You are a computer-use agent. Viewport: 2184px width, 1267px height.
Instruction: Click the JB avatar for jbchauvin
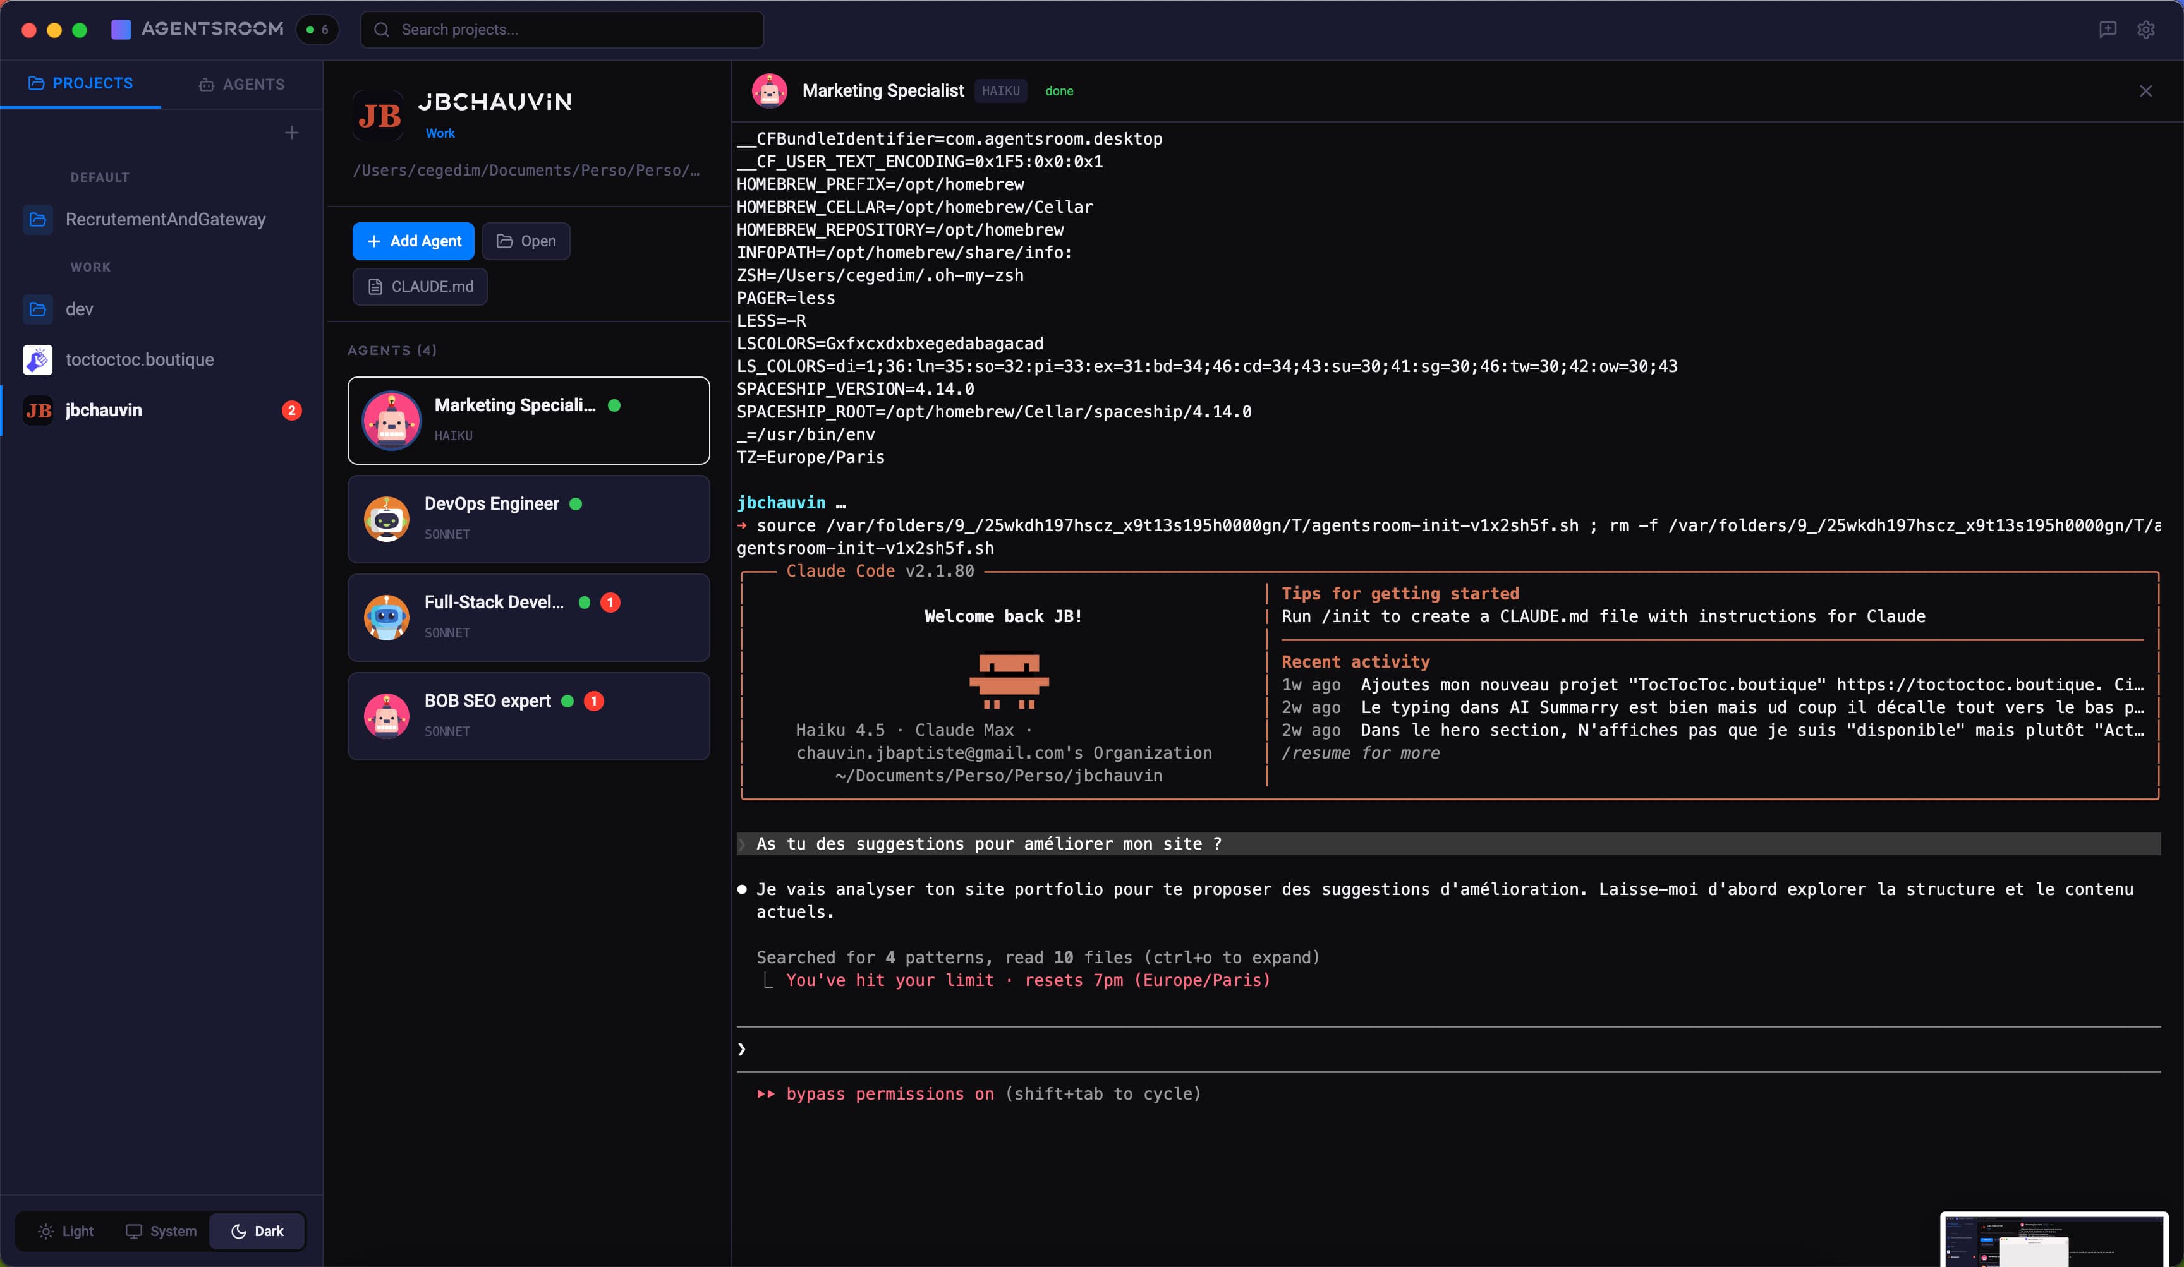pos(37,410)
